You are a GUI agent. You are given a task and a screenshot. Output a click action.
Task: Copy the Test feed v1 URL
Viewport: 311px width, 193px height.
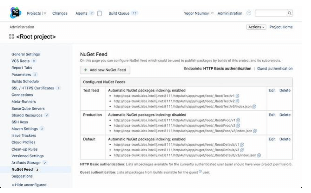(237, 96)
